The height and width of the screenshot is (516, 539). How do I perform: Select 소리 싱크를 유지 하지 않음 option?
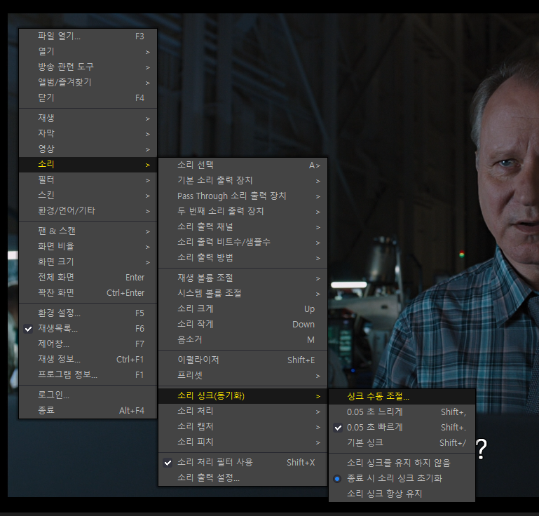[x=402, y=463]
